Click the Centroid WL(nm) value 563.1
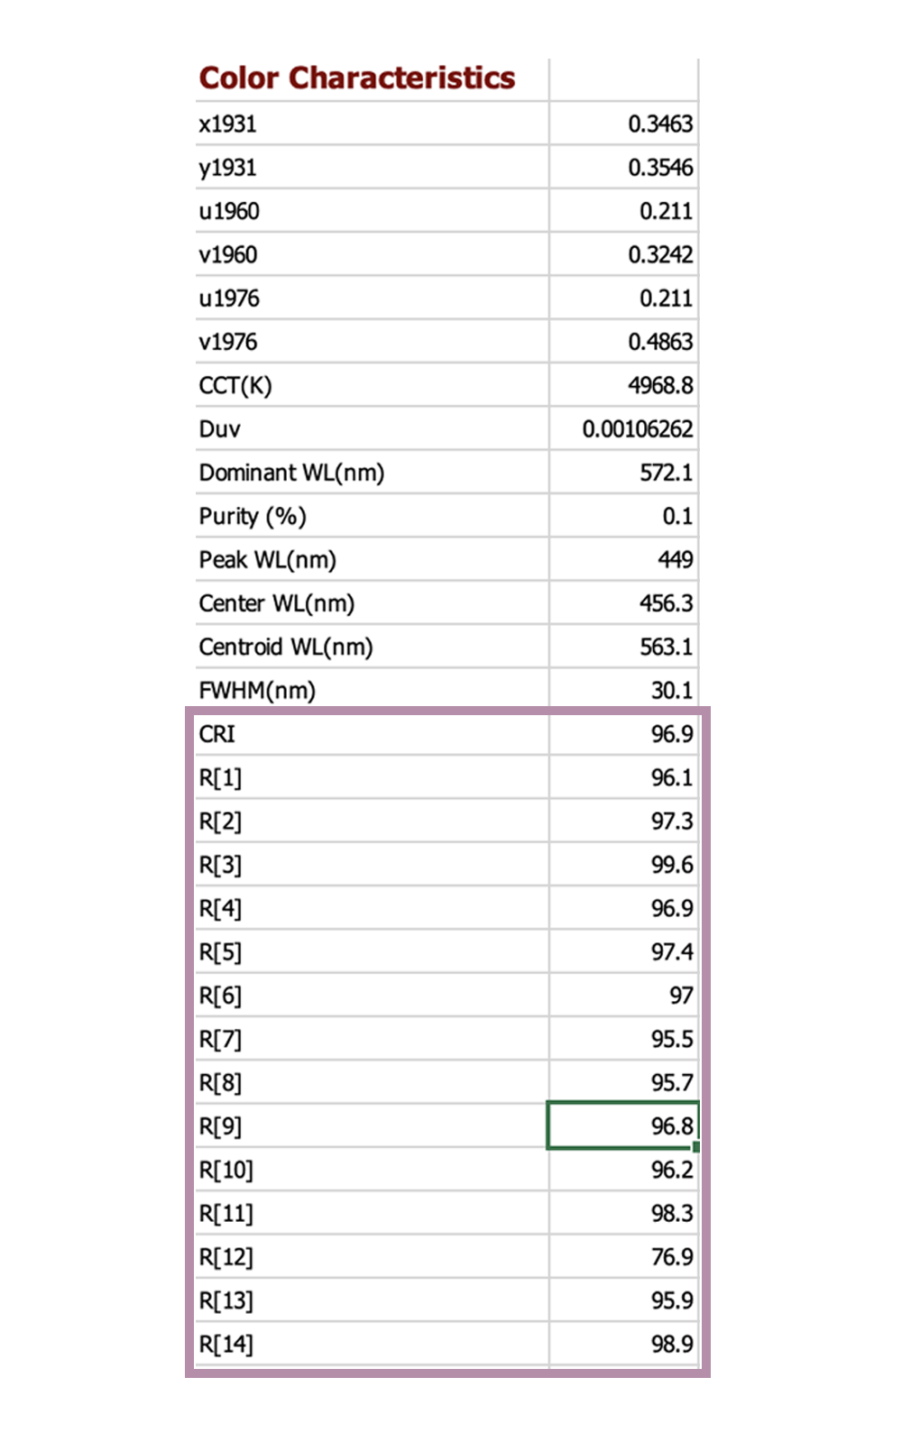The height and width of the screenshot is (1451, 902). (623, 647)
